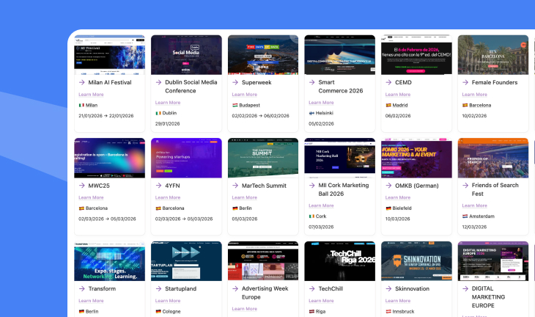Viewport: 535px width, 317px height.
Task: Click the arrow icon next to OMKB (German)
Action: tap(388, 186)
